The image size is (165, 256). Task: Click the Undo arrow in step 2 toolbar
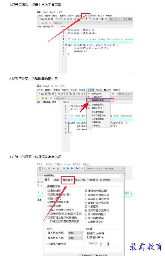click(x=59, y=94)
